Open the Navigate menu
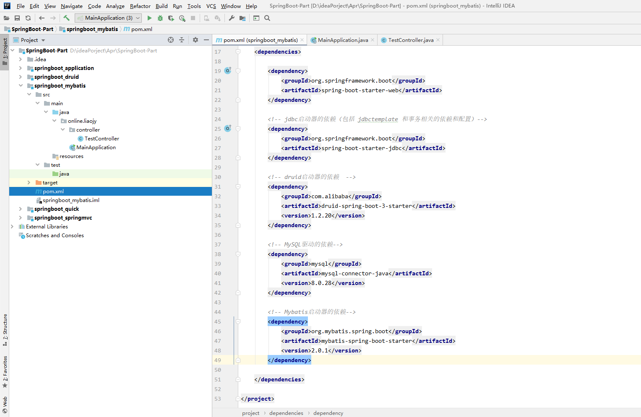Image resolution: width=641 pixels, height=417 pixels. coord(71,6)
